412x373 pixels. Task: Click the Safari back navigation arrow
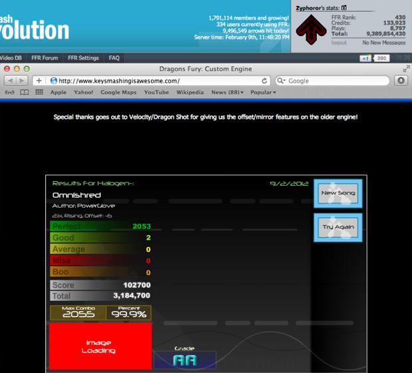coord(10,81)
